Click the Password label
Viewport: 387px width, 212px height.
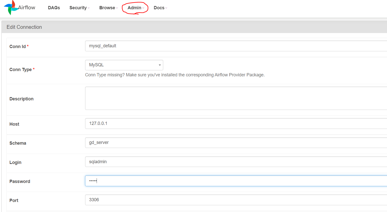point(20,181)
